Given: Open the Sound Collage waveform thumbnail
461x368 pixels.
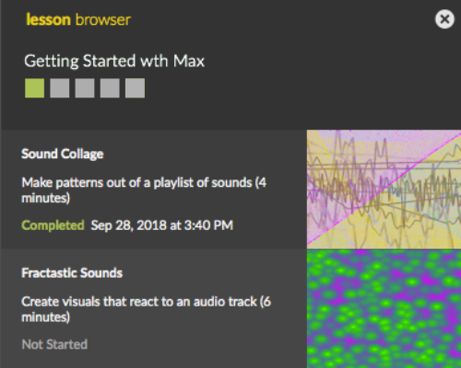Looking at the screenshot, I should click(384, 190).
